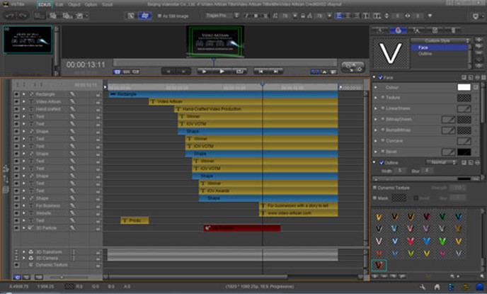Expand the For Business track
The height and width of the screenshot is (294, 487).
(23, 205)
